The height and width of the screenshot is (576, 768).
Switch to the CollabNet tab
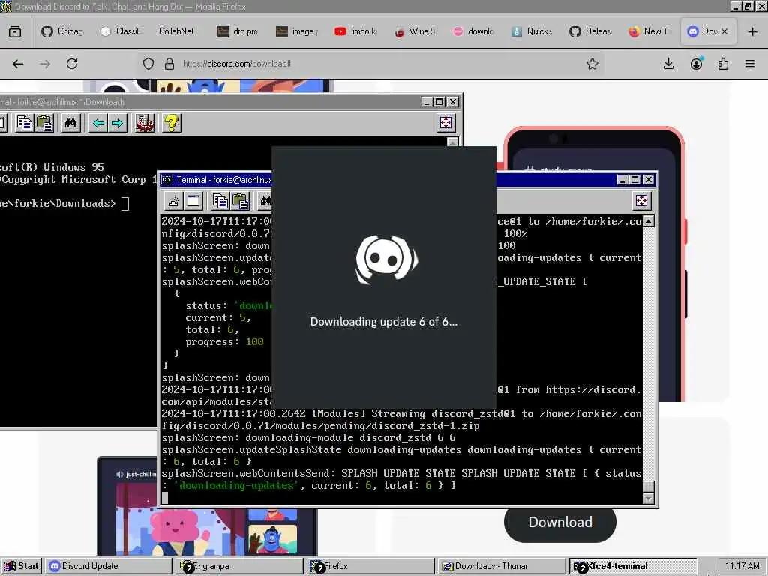176,31
